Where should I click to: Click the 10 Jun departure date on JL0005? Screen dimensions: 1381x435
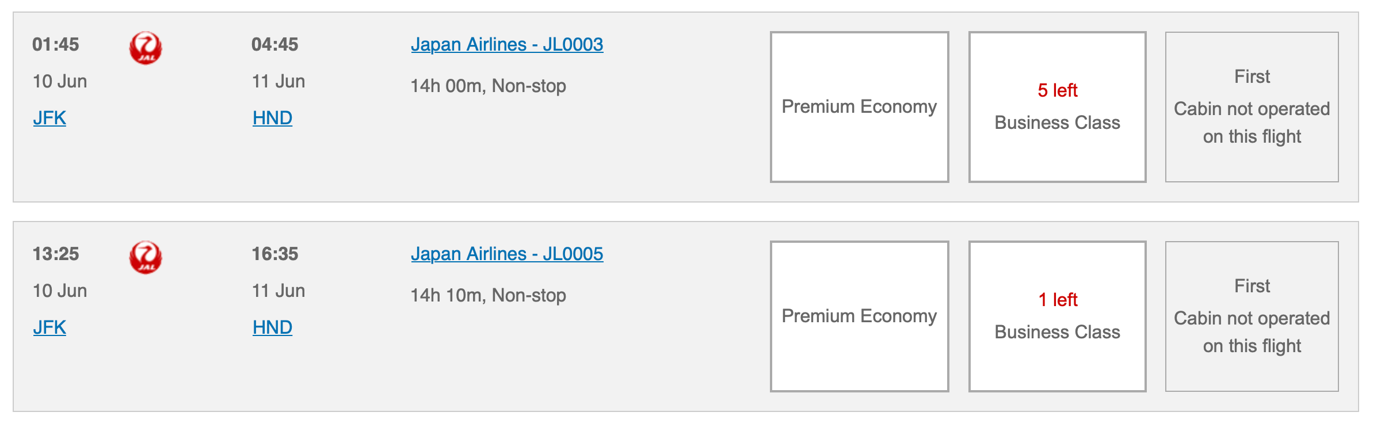click(59, 291)
